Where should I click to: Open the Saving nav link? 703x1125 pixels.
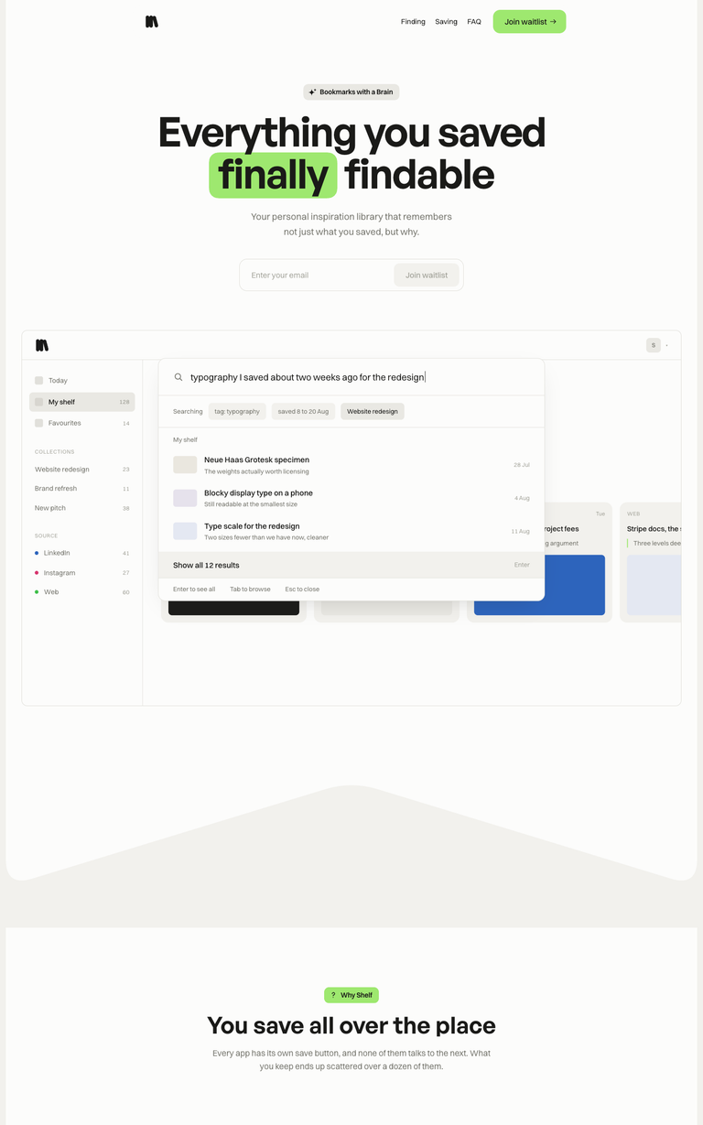click(x=446, y=21)
